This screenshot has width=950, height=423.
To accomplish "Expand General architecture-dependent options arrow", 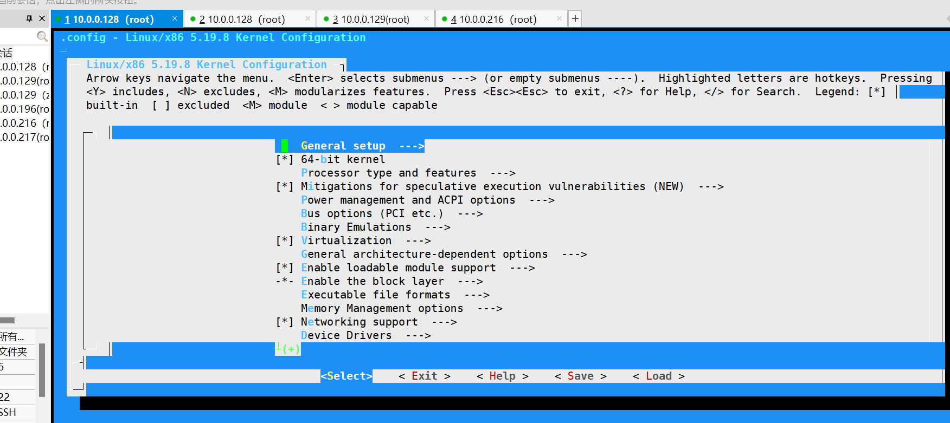I will pos(574,254).
